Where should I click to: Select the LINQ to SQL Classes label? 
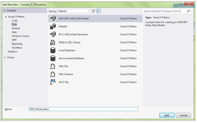tap(69, 42)
